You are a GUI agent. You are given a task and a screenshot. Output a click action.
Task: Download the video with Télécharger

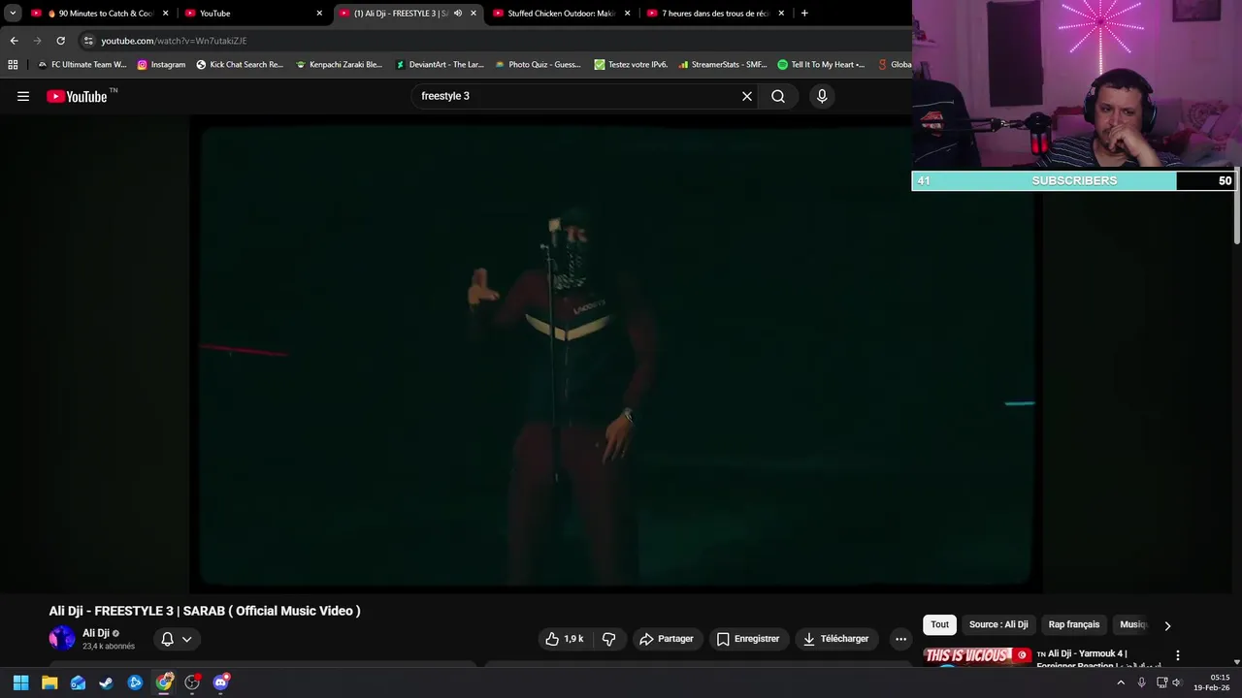[835, 639]
